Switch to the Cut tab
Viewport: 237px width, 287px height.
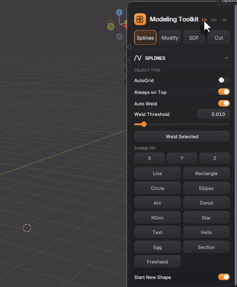click(x=219, y=38)
